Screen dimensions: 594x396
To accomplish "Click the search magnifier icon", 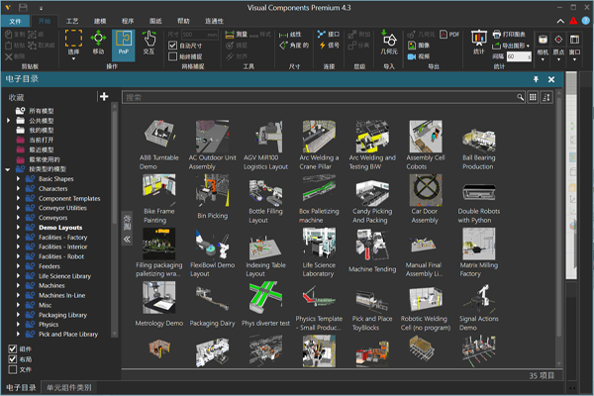I will [520, 97].
